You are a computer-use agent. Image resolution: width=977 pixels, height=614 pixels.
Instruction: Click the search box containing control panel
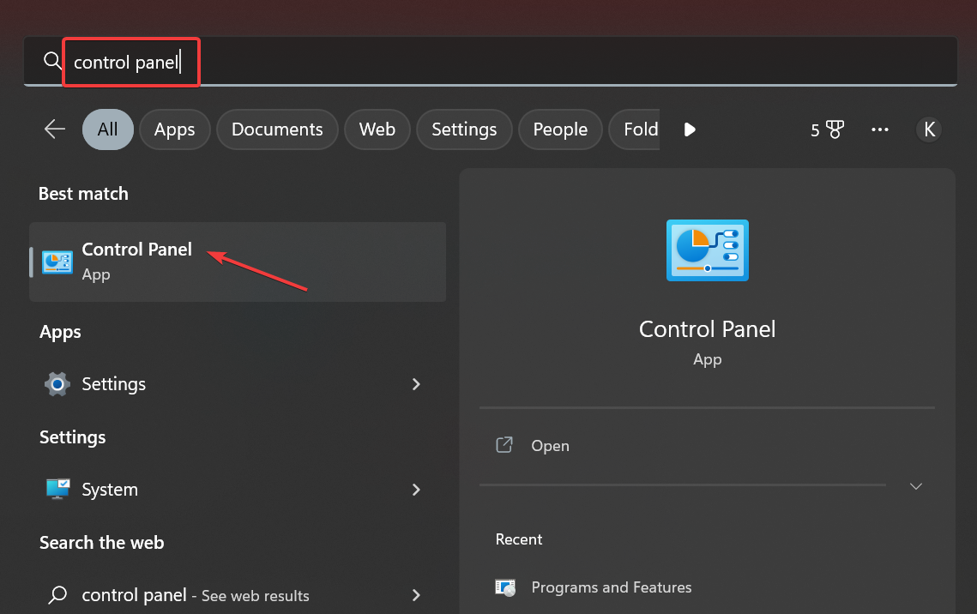pyautogui.click(x=490, y=62)
